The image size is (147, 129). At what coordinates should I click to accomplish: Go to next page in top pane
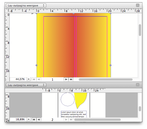click(66, 80)
